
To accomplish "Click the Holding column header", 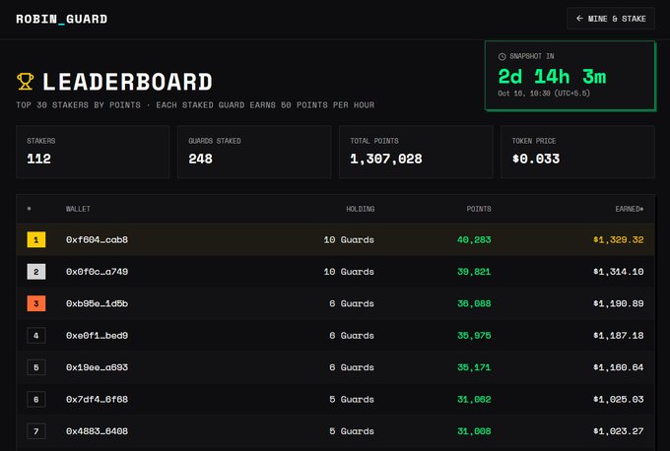I will pyautogui.click(x=361, y=209).
